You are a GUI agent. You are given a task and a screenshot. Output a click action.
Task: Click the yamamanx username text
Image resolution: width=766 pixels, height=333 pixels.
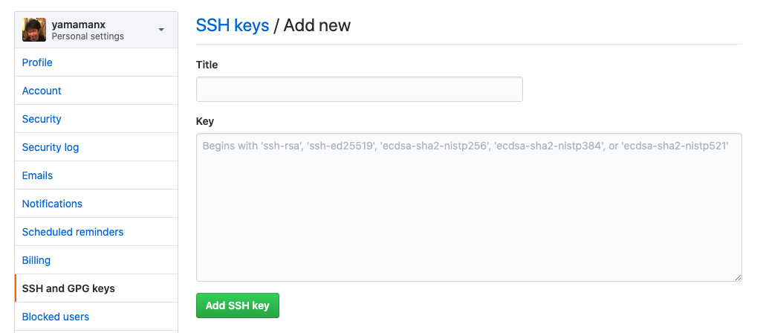click(x=78, y=25)
